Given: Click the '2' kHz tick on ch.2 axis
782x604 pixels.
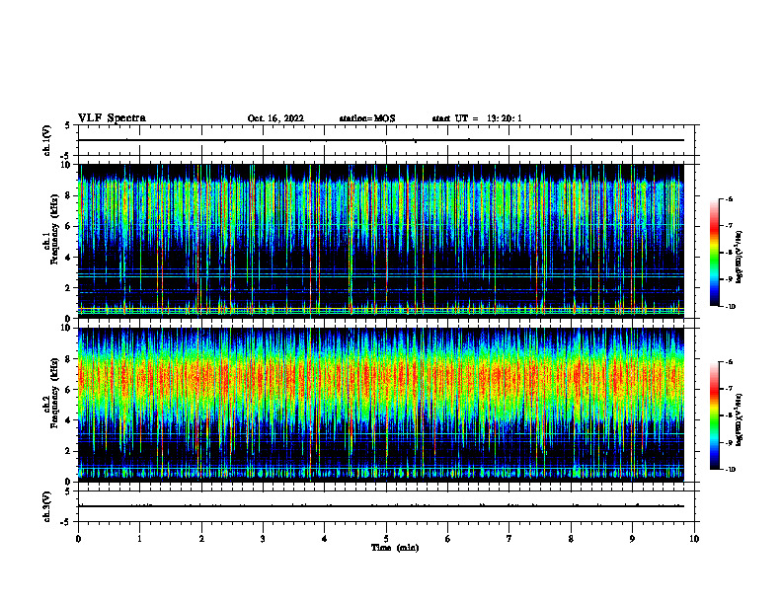Looking at the screenshot, I should click(69, 451).
